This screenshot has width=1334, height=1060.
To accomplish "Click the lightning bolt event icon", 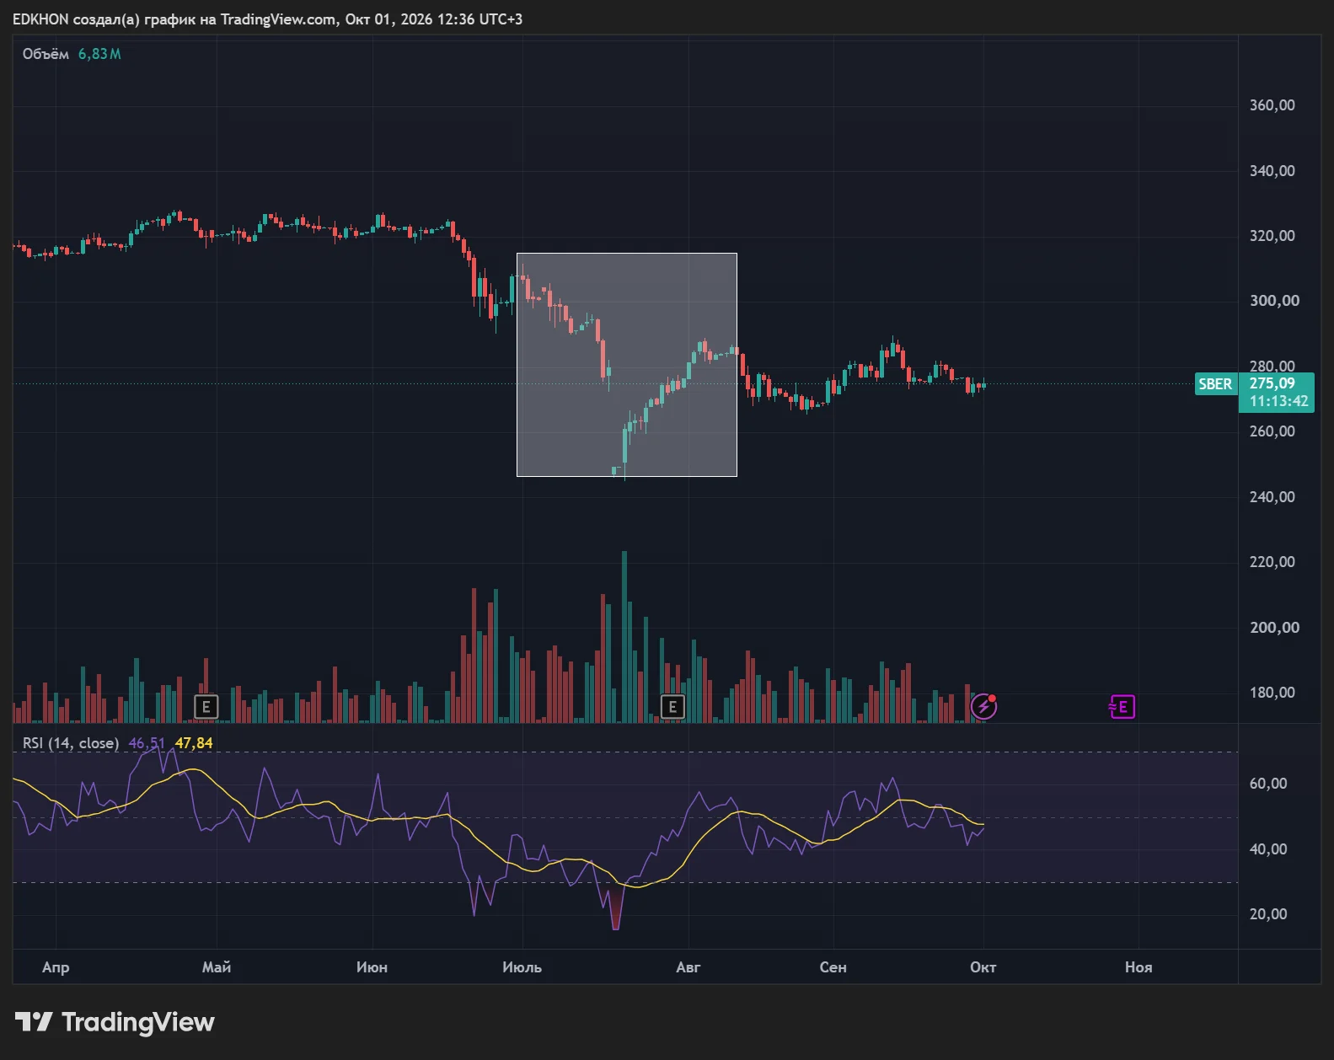I will pyautogui.click(x=983, y=707).
